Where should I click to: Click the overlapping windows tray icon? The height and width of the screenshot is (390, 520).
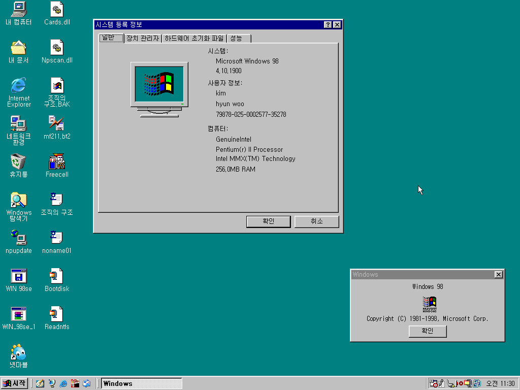(x=477, y=384)
